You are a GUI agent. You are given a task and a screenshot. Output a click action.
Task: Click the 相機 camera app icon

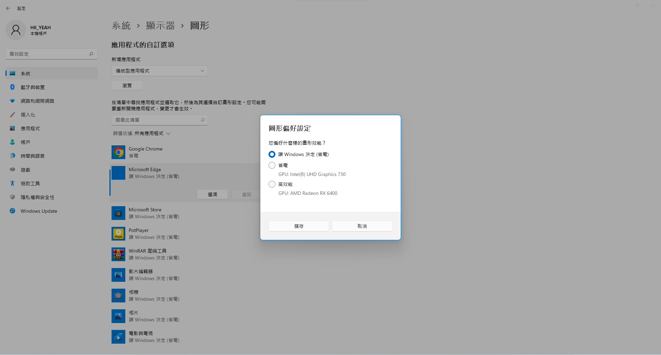pyautogui.click(x=118, y=296)
